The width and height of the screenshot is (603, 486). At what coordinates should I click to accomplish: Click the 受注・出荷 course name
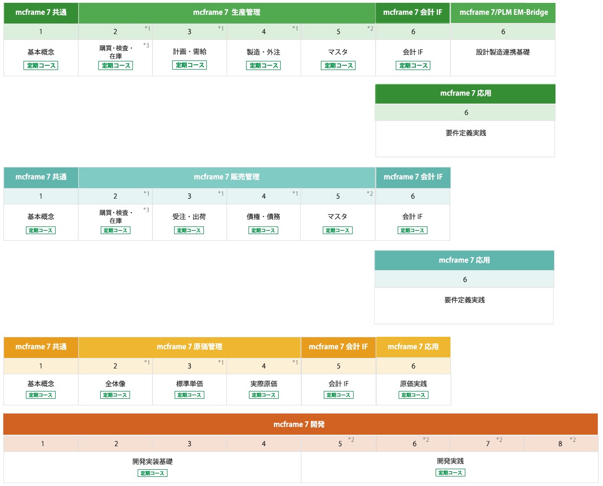[x=189, y=217]
